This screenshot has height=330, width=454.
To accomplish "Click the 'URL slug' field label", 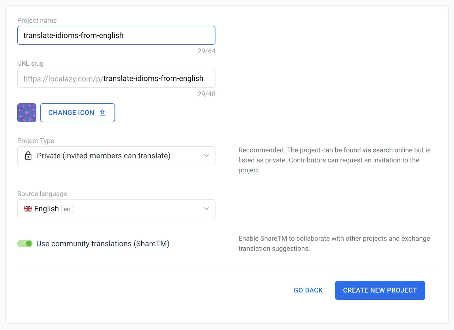I will pos(30,63).
